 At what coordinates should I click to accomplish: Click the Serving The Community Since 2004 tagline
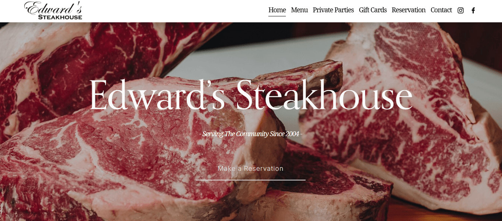pos(251,134)
